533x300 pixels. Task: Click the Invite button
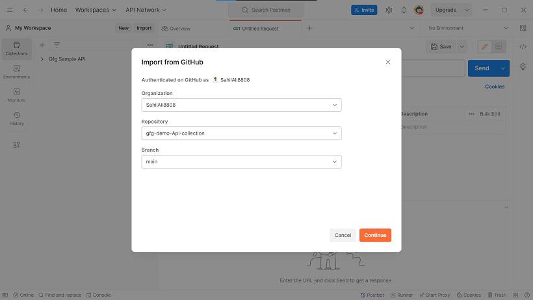(364, 10)
